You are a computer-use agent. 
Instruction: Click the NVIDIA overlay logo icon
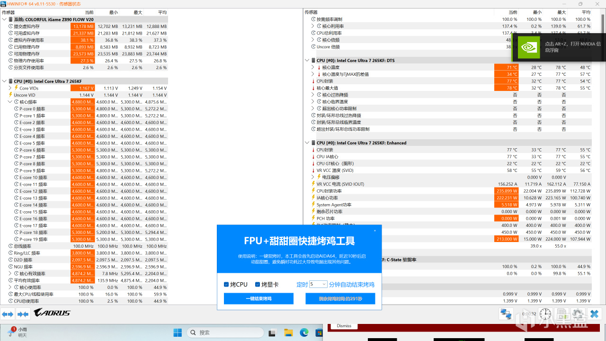pyautogui.click(x=528, y=47)
